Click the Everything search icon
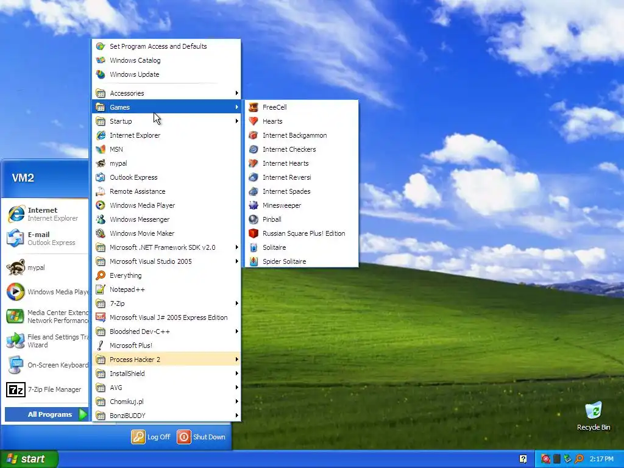Screen dimensions: 624x468 pyautogui.click(x=101, y=275)
